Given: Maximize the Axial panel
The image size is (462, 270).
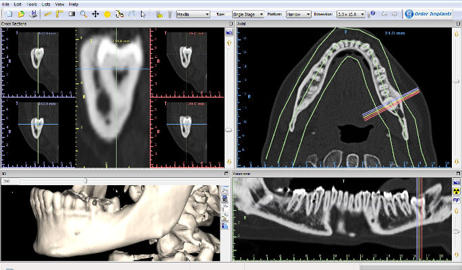Looking at the screenshot, I should (x=458, y=24).
